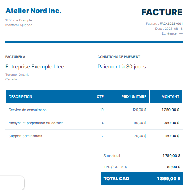Click the 1250 rue Exemple sender address
The height and width of the screenshot is (190, 191).
(19, 20)
